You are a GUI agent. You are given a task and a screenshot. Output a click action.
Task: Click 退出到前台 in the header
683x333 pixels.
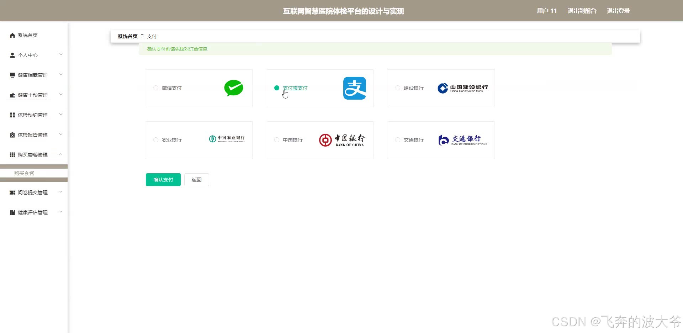coord(582,11)
